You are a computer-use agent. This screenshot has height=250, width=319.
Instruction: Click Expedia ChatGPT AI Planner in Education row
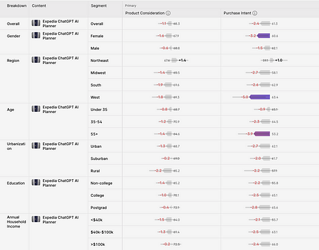click(x=61, y=183)
